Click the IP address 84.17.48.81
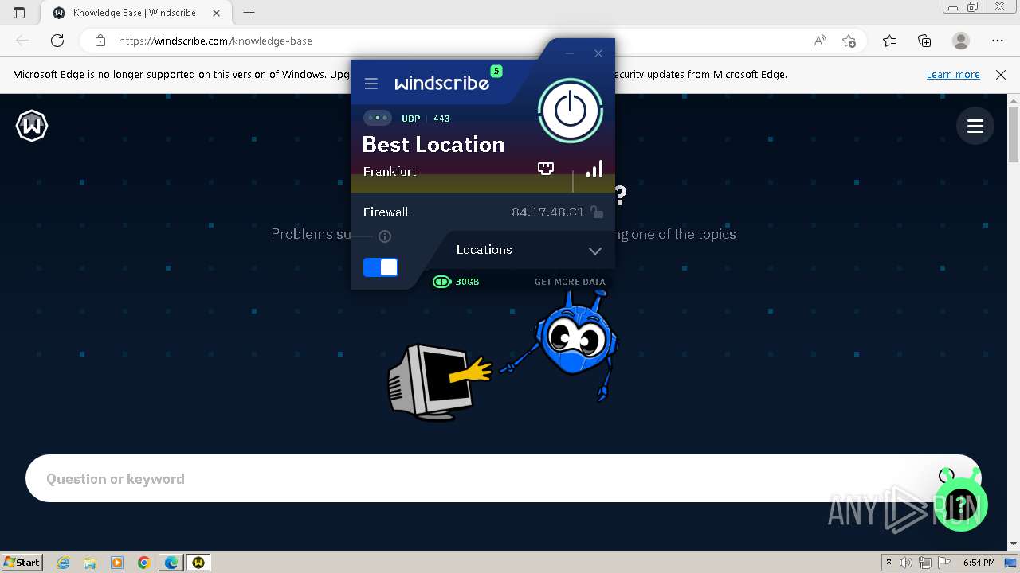 point(547,212)
